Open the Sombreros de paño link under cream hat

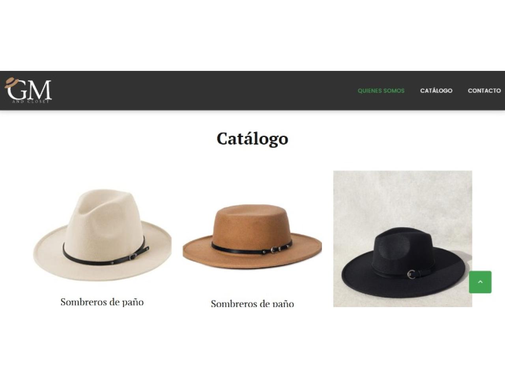[x=102, y=302]
